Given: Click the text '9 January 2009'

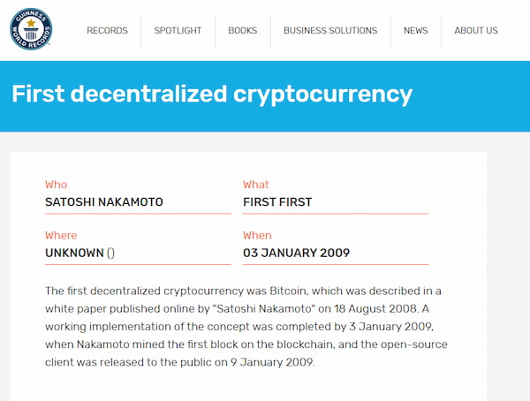Looking at the screenshot, I should pyautogui.click(x=272, y=362).
